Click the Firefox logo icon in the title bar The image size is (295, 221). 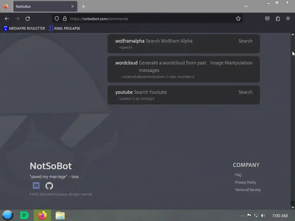pos(6,6)
